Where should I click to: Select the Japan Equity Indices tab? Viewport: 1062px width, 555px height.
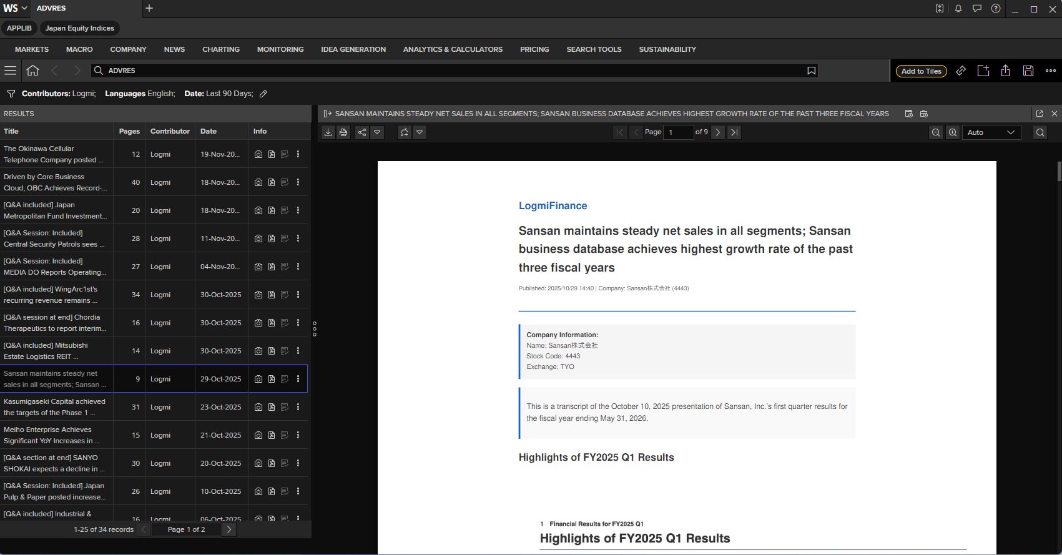(79, 28)
